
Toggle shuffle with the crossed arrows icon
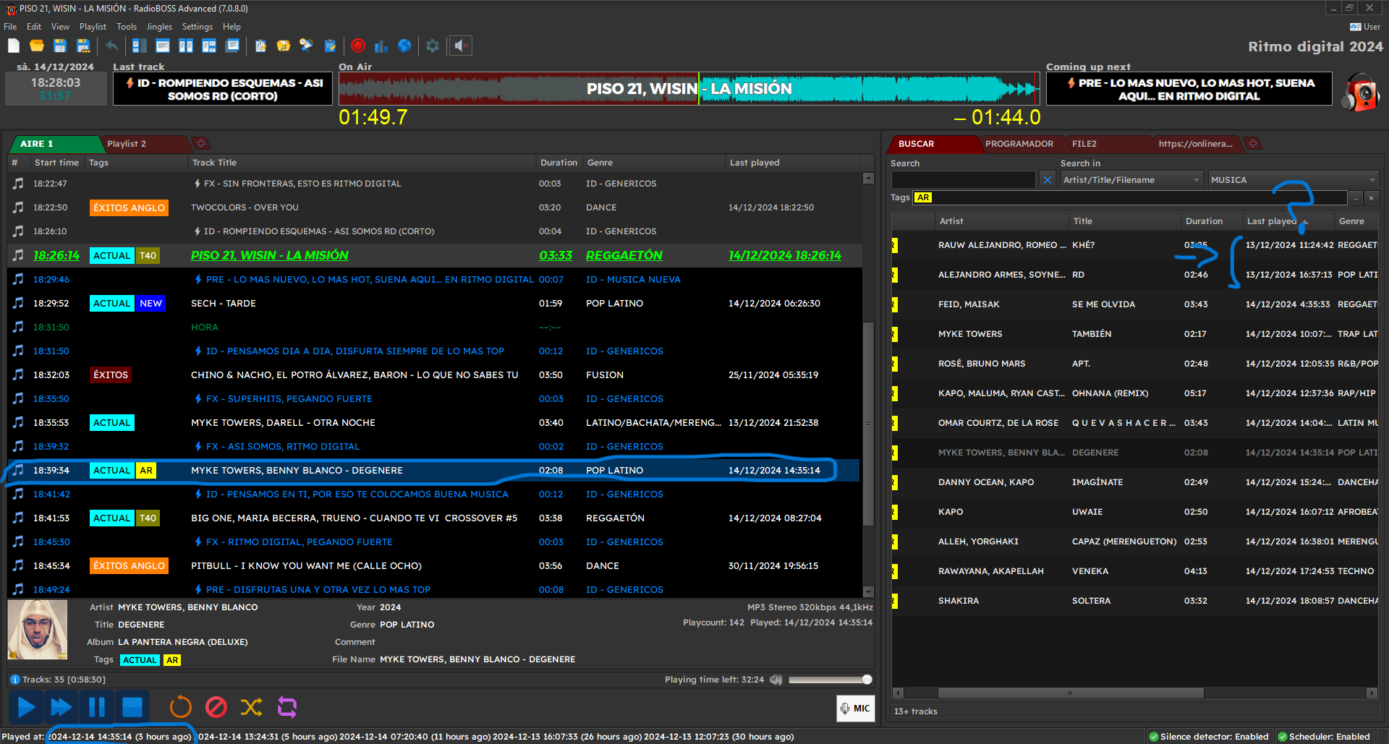point(251,707)
